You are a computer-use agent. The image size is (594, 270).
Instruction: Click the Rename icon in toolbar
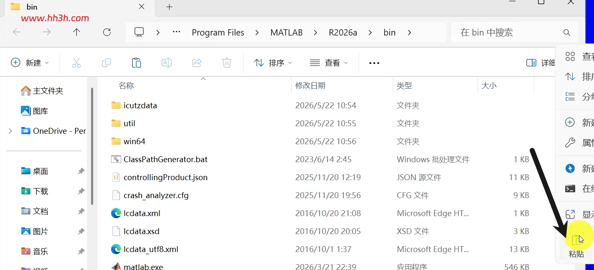[x=167, y=63]
